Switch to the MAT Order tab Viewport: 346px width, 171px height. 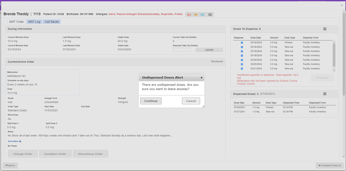[17, 22]
